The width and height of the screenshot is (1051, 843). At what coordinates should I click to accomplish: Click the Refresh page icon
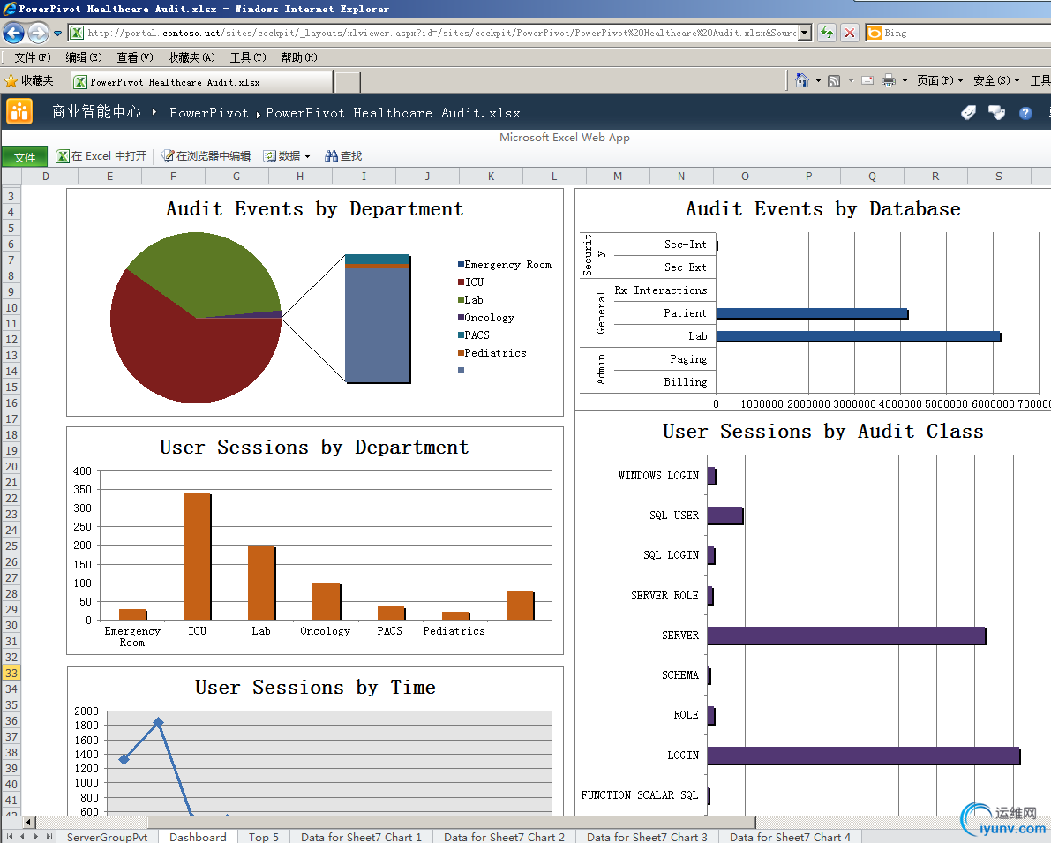[827, 33]
